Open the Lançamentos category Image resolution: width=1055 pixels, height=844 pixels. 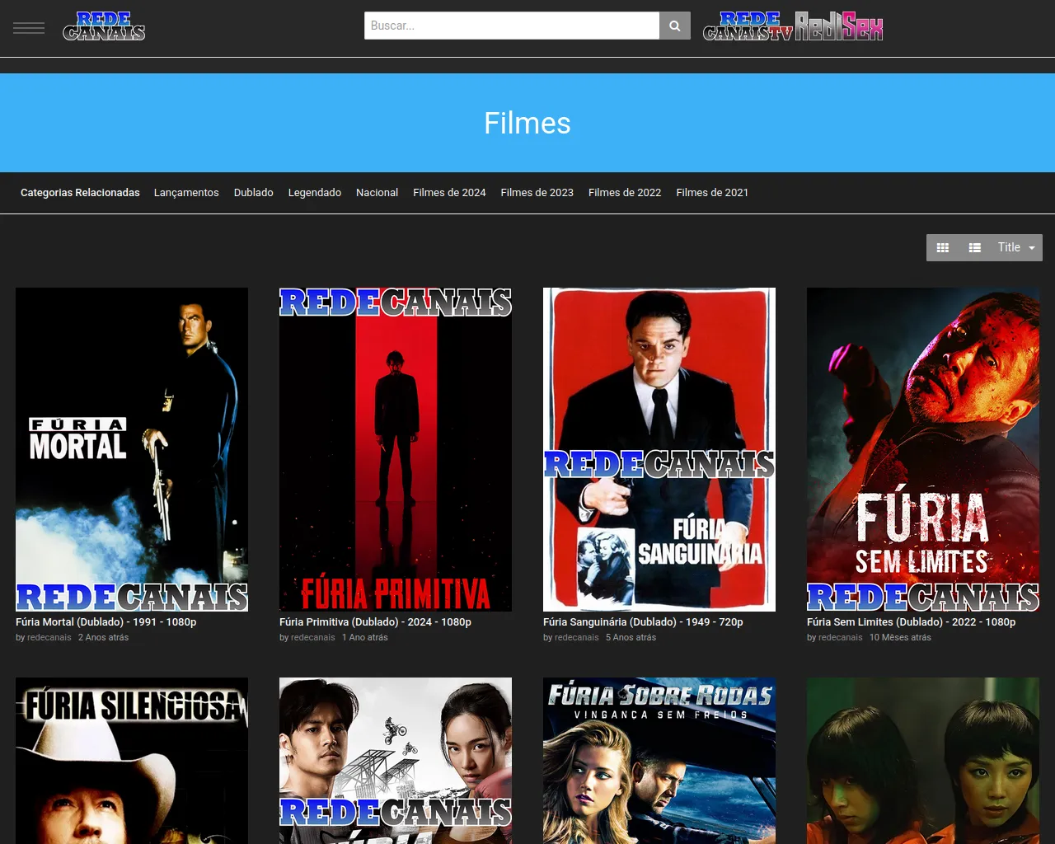[186, 192]
